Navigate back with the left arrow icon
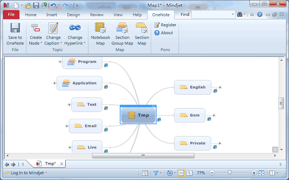 point(7,165)
